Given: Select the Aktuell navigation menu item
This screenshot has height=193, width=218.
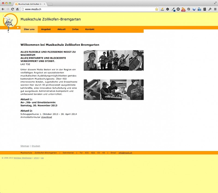Looking at the screenshot, I should click(61, 29).
